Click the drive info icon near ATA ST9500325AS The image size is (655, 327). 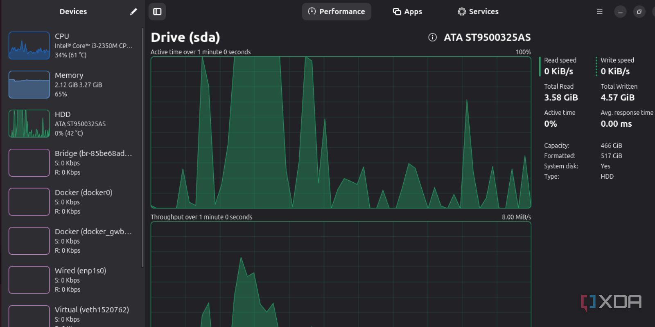432,38
